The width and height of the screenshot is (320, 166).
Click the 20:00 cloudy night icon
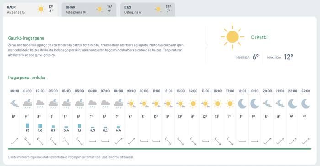267,104
